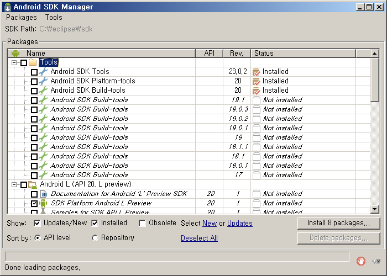Collapse the Tools tree group

pos(14,62)
